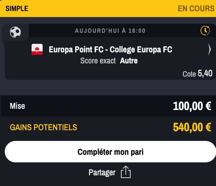The image size is (216, 186).
Task: Click the AUJOURD'HUI À 16:00 date header
Action: click(110, 31)
